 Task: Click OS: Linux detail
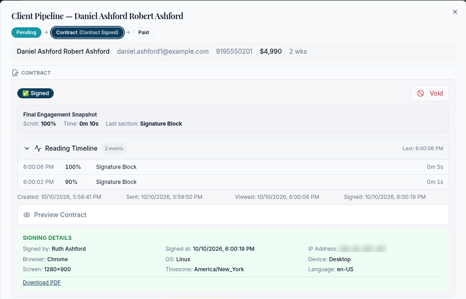coord(178,259)
